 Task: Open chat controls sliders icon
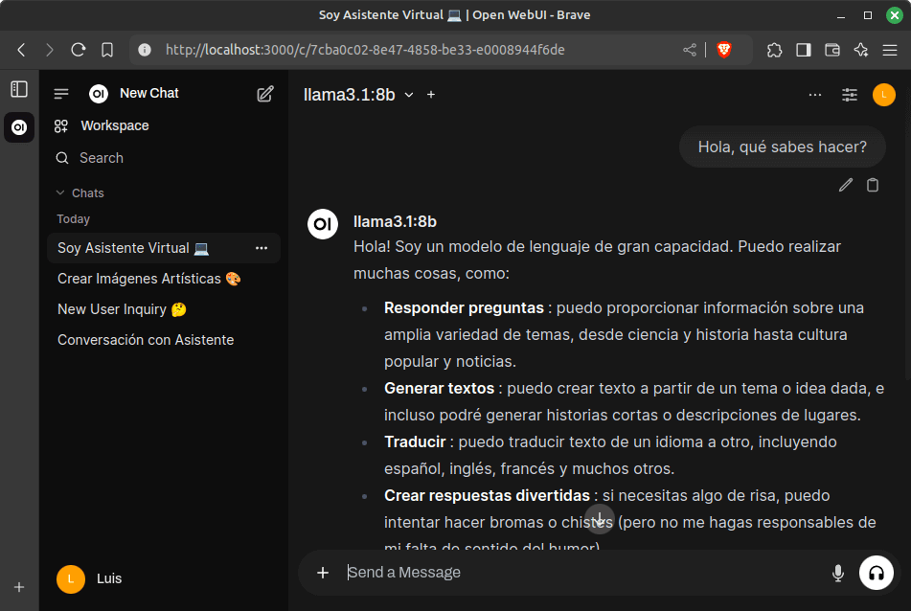point(850,95)
